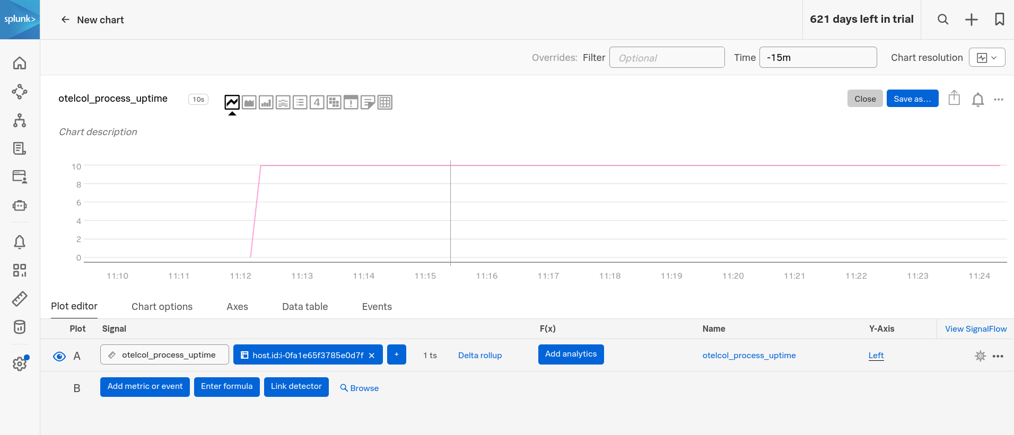The width and height of the screenshot is (1014, 435).
Task: Click Enter formula button
Action: [227, 387]
